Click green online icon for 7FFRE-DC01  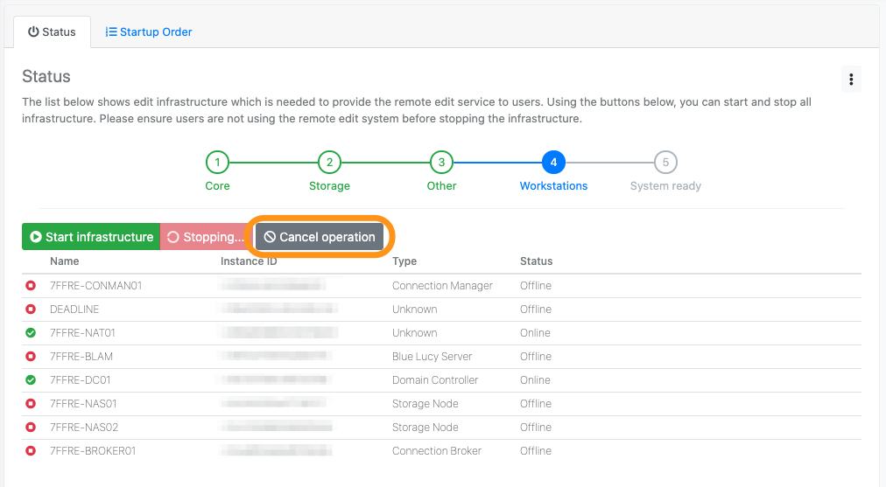coord(31,380)
